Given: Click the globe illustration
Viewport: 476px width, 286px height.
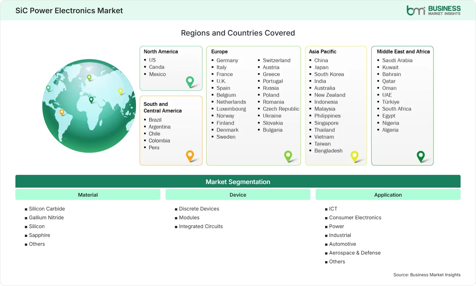Looking at the screenshot, I should click(x=89, y=106).
